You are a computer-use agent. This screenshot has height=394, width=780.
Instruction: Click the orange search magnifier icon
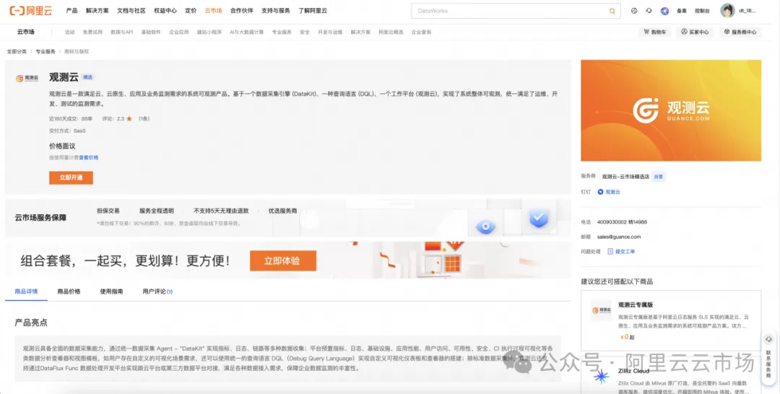(x=612, y=11)
